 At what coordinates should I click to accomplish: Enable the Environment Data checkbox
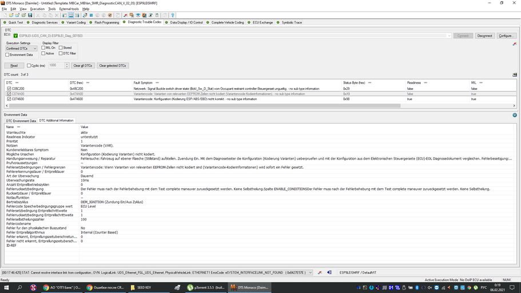pyautogui.click(x=7, y=54)
